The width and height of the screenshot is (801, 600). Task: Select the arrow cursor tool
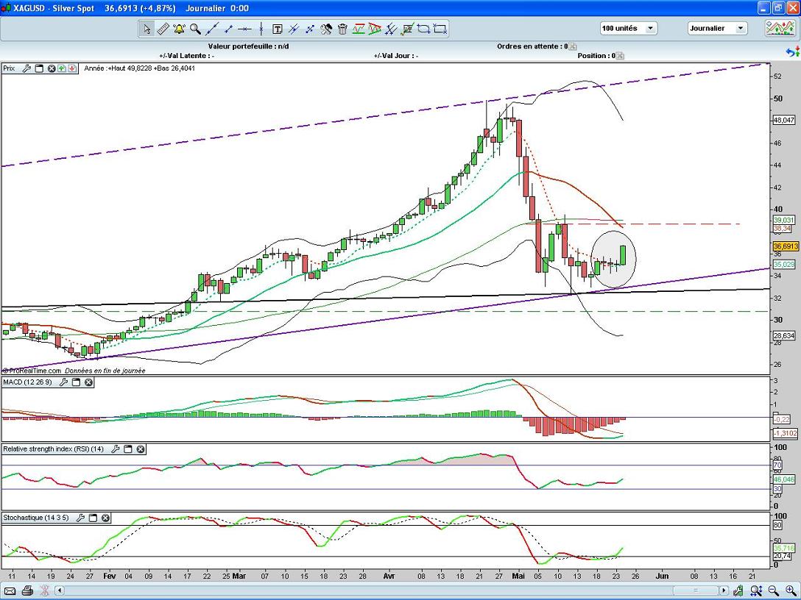point(147,29)
